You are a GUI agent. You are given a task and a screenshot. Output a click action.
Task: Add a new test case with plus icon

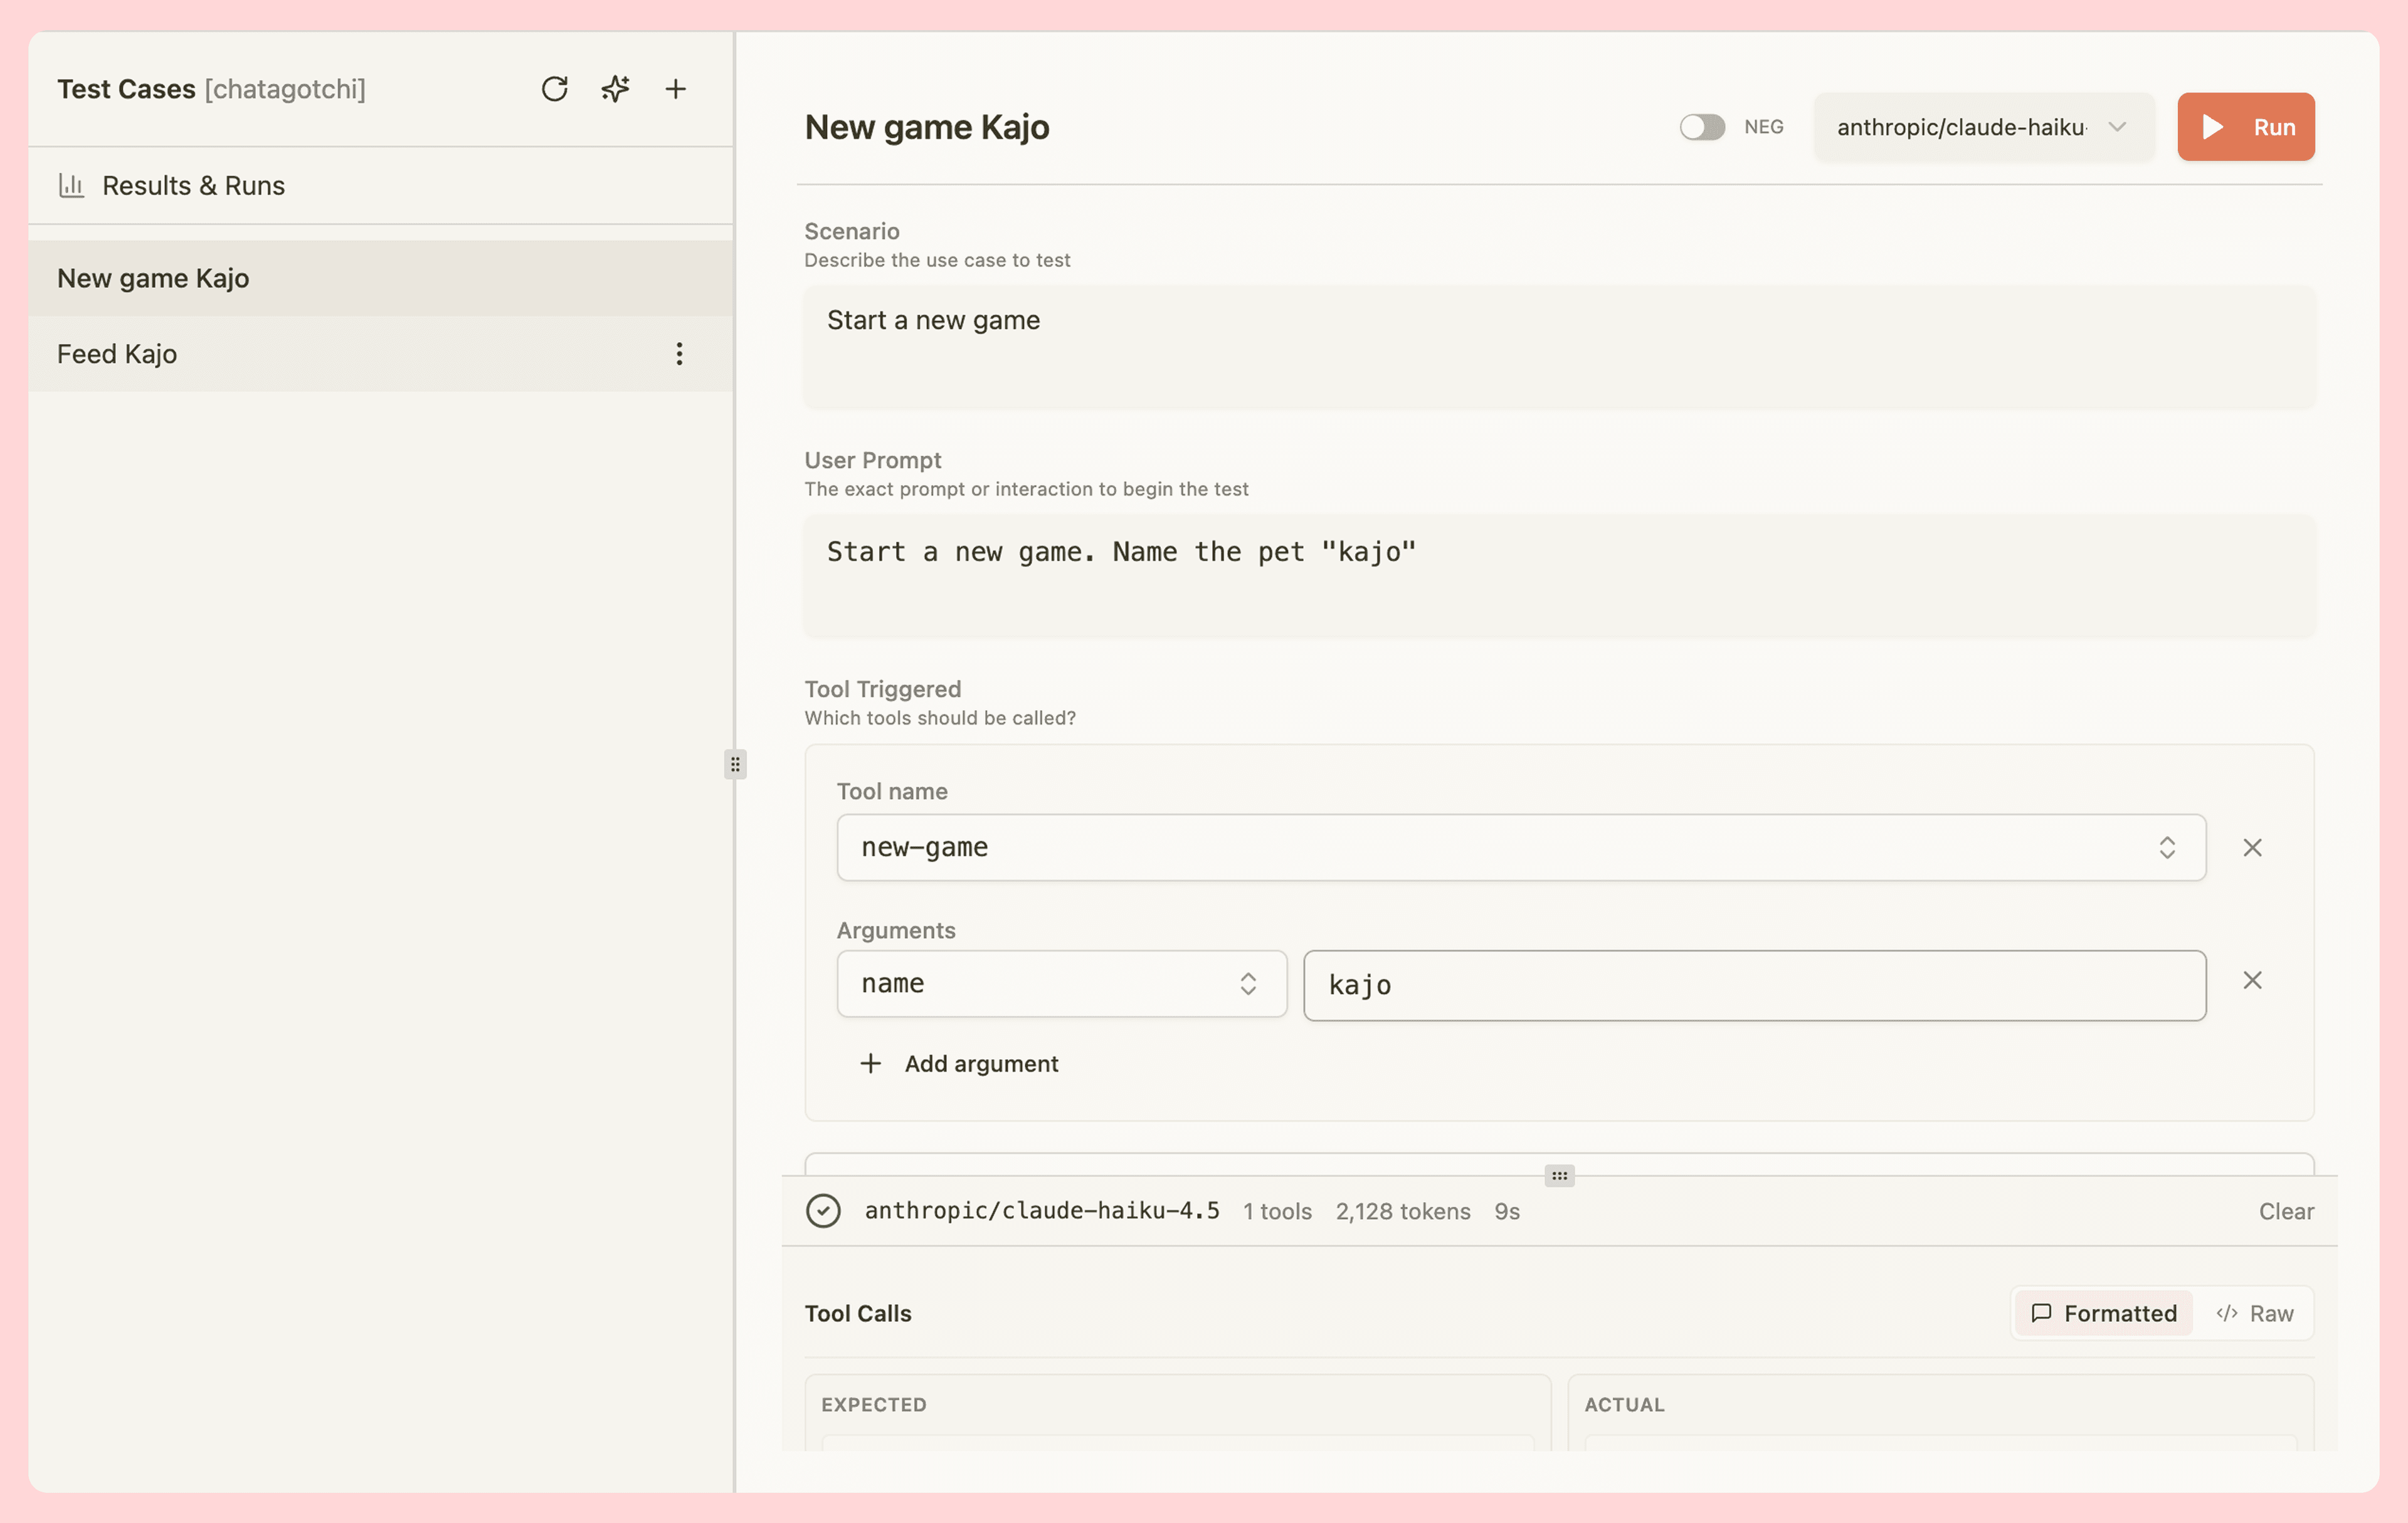(676, 89)
